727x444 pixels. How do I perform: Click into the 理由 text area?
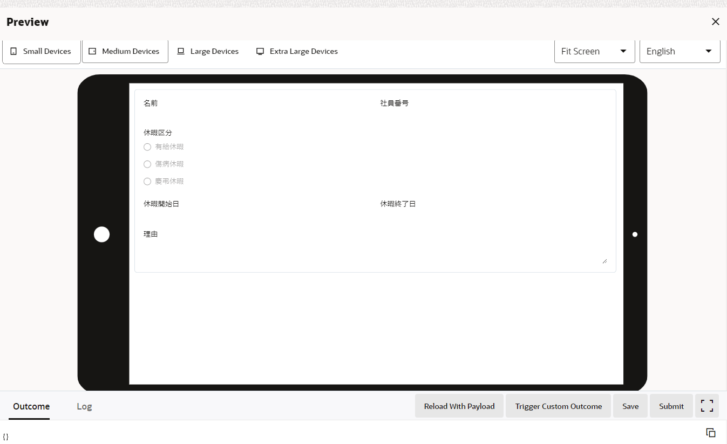pos(375,252)
